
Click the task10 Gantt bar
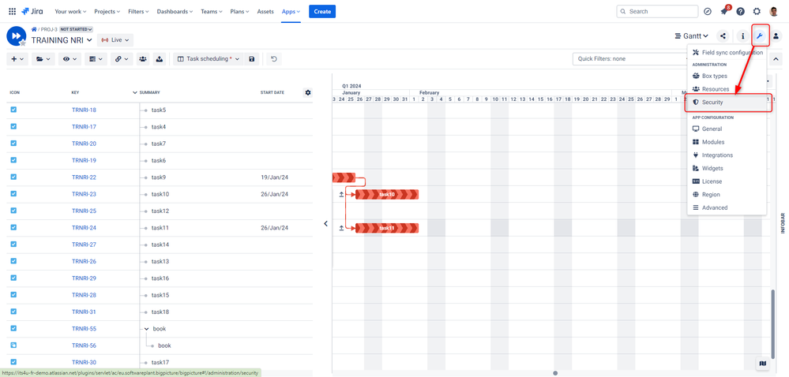(387, 195)
